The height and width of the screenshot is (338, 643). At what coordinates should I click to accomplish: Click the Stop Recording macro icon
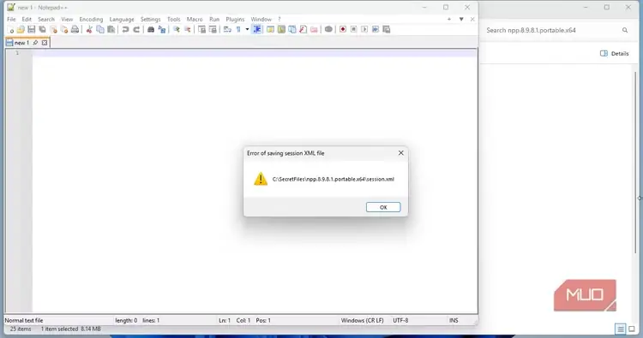[x=353, y=29]
